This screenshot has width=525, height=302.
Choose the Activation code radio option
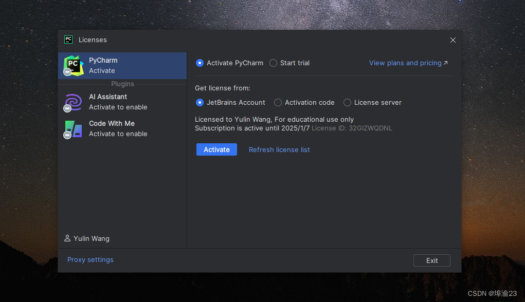point(278,102)
